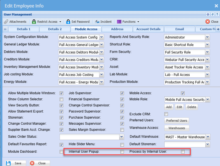This screenshot has width=220, height=166.
Task: Expand Production Module dropdown
Action: [x=207, y=82]
